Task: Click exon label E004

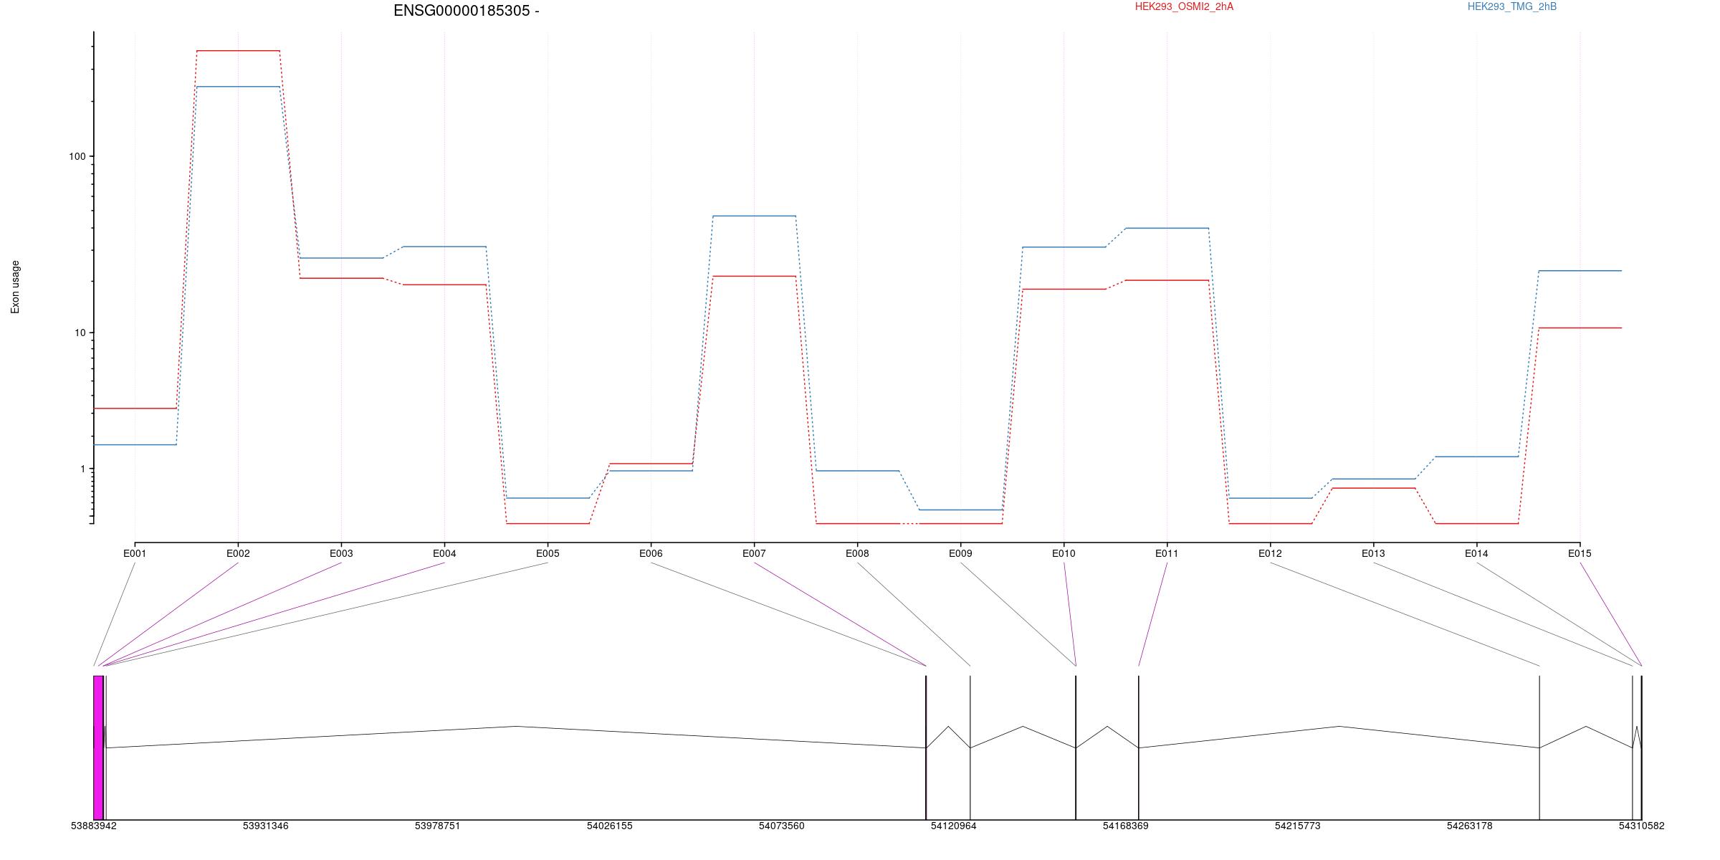Action: [x=444, y=553]
